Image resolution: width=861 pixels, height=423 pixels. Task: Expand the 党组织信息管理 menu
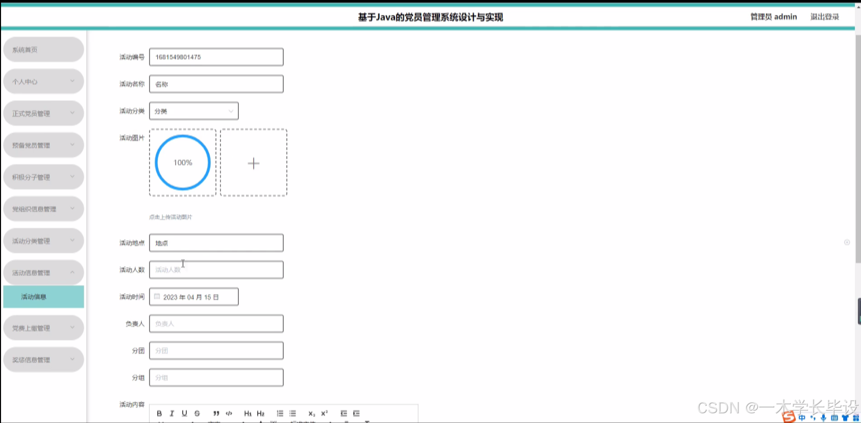(x=43, y=209)
